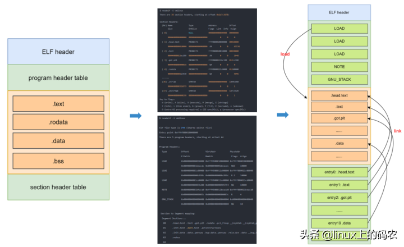Click the entry2: .got.plt box

[x=339, y=198]
